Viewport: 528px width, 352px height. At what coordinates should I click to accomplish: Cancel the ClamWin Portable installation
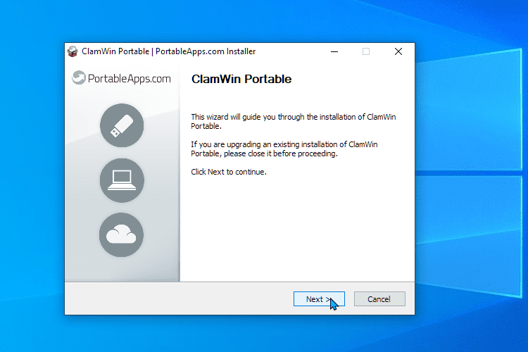[379, 298]
